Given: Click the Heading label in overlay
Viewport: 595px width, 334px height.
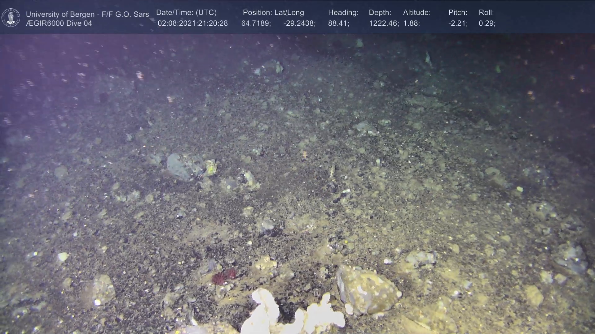Looking at the screenshot, I should click(343, 13).
